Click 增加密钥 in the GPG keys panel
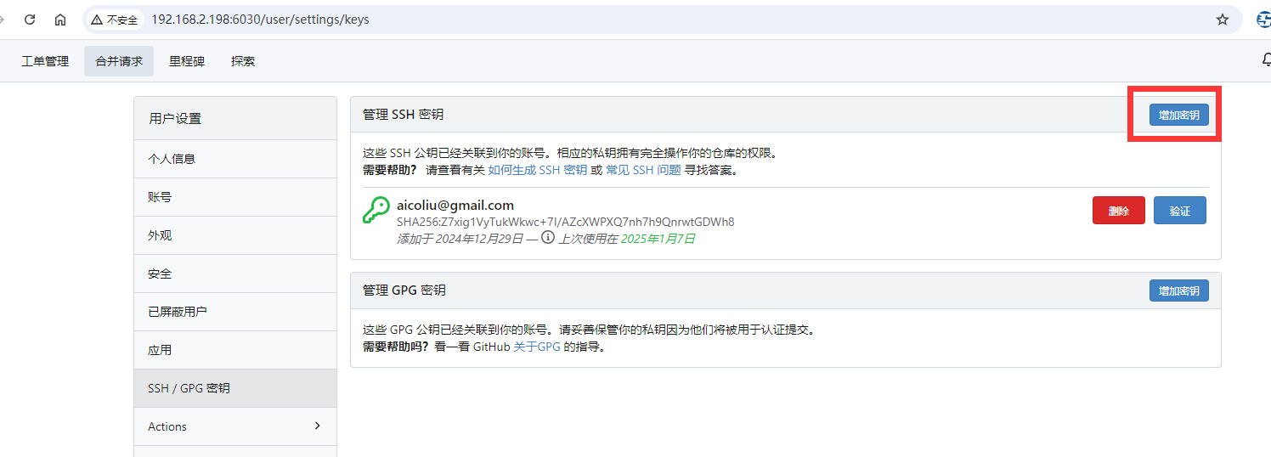Viewport: 1271px width, 457px height. pos(1178,291)
